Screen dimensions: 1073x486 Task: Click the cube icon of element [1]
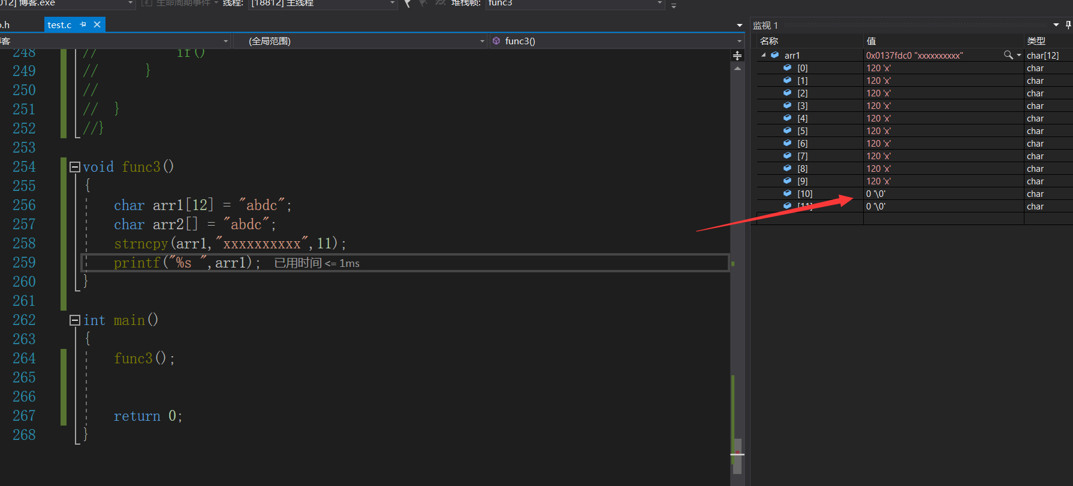(787, 80)
